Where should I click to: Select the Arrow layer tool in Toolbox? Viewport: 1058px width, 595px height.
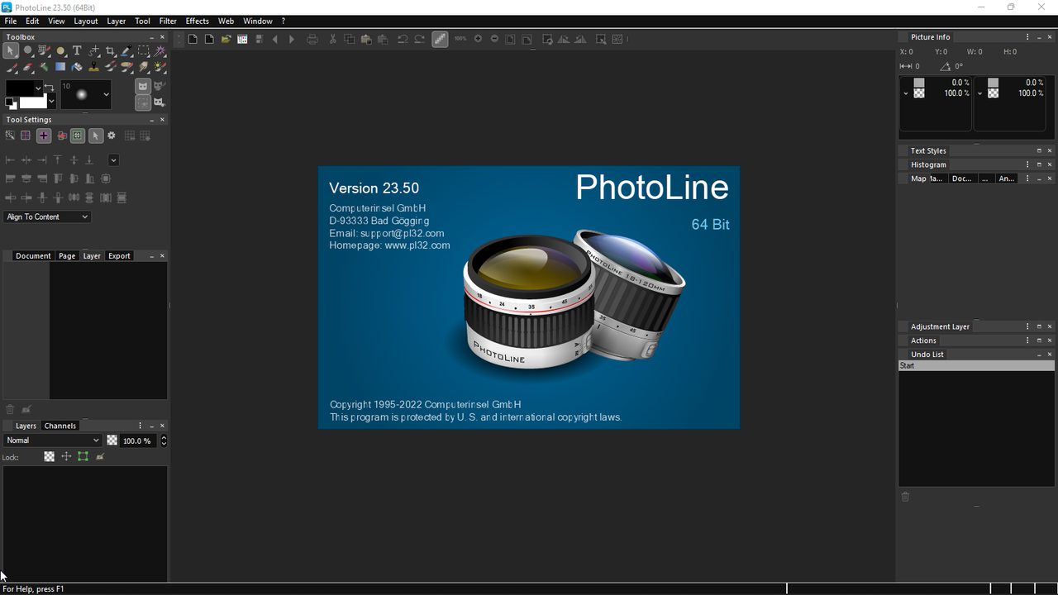pos(11,50)
